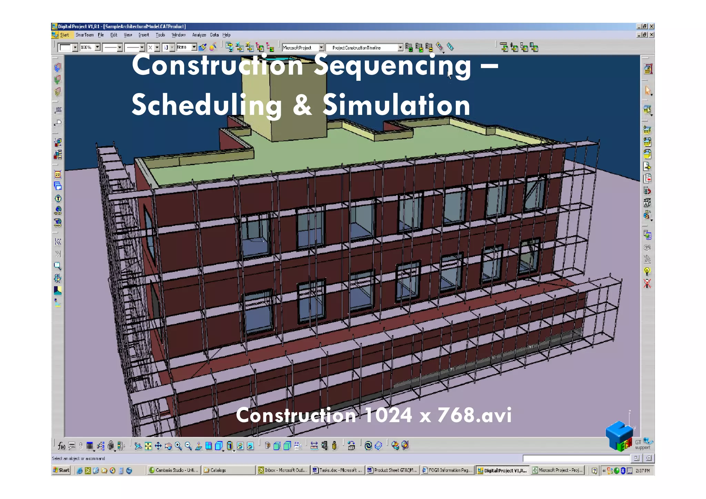The width and height of the screenshot is (706, 499).
Task: Switch to Camtasia Studio taskbar button
Action: pos(174,470)
